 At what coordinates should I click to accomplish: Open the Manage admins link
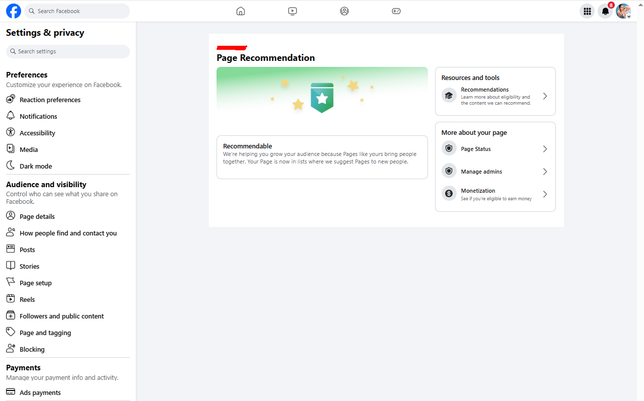coord(495,172)
